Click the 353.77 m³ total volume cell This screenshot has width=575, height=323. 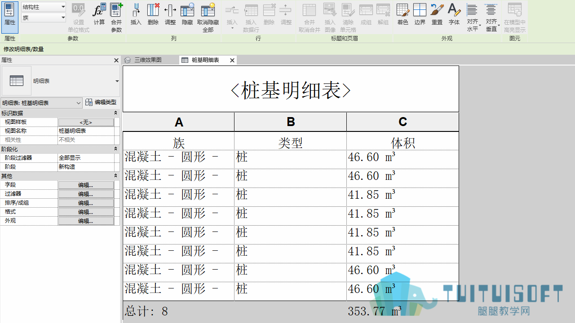pos(402,311)
